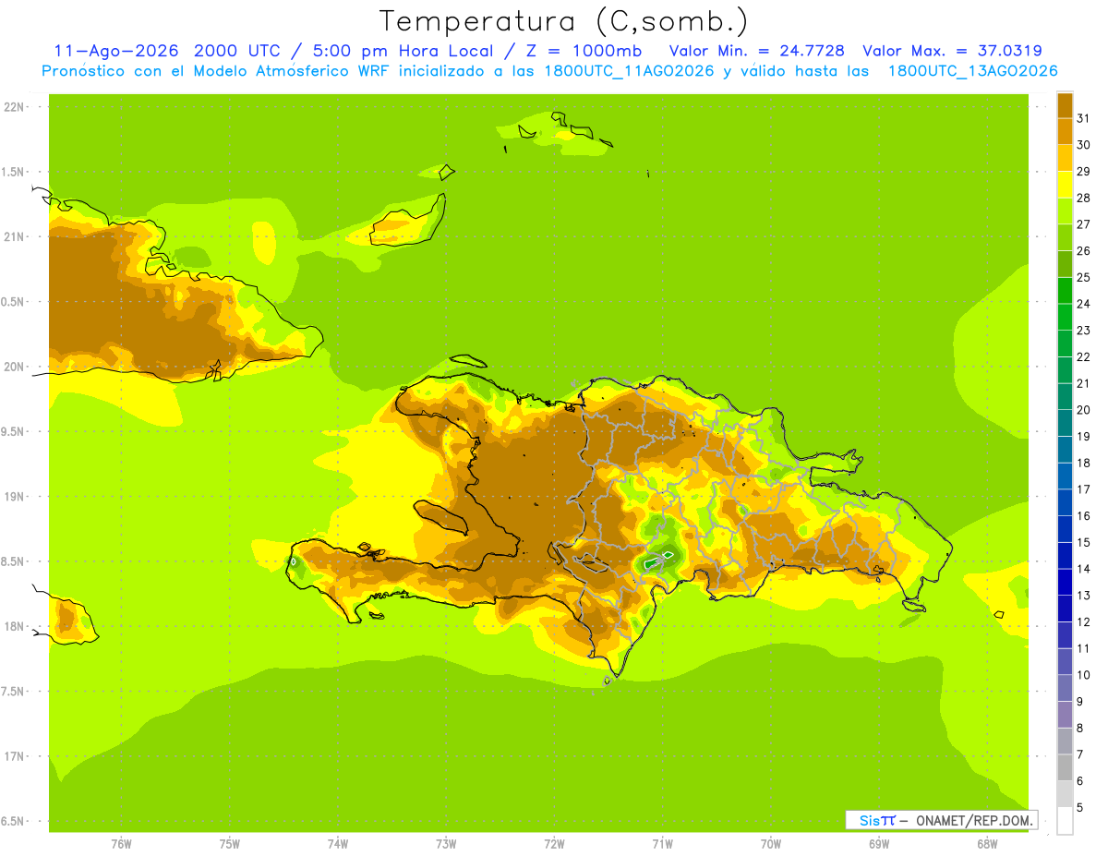Image resolution: width=1108 pixels, height=856 pixels.
Task: Click the colorbar label '7'
Action: click(1080, 754)
